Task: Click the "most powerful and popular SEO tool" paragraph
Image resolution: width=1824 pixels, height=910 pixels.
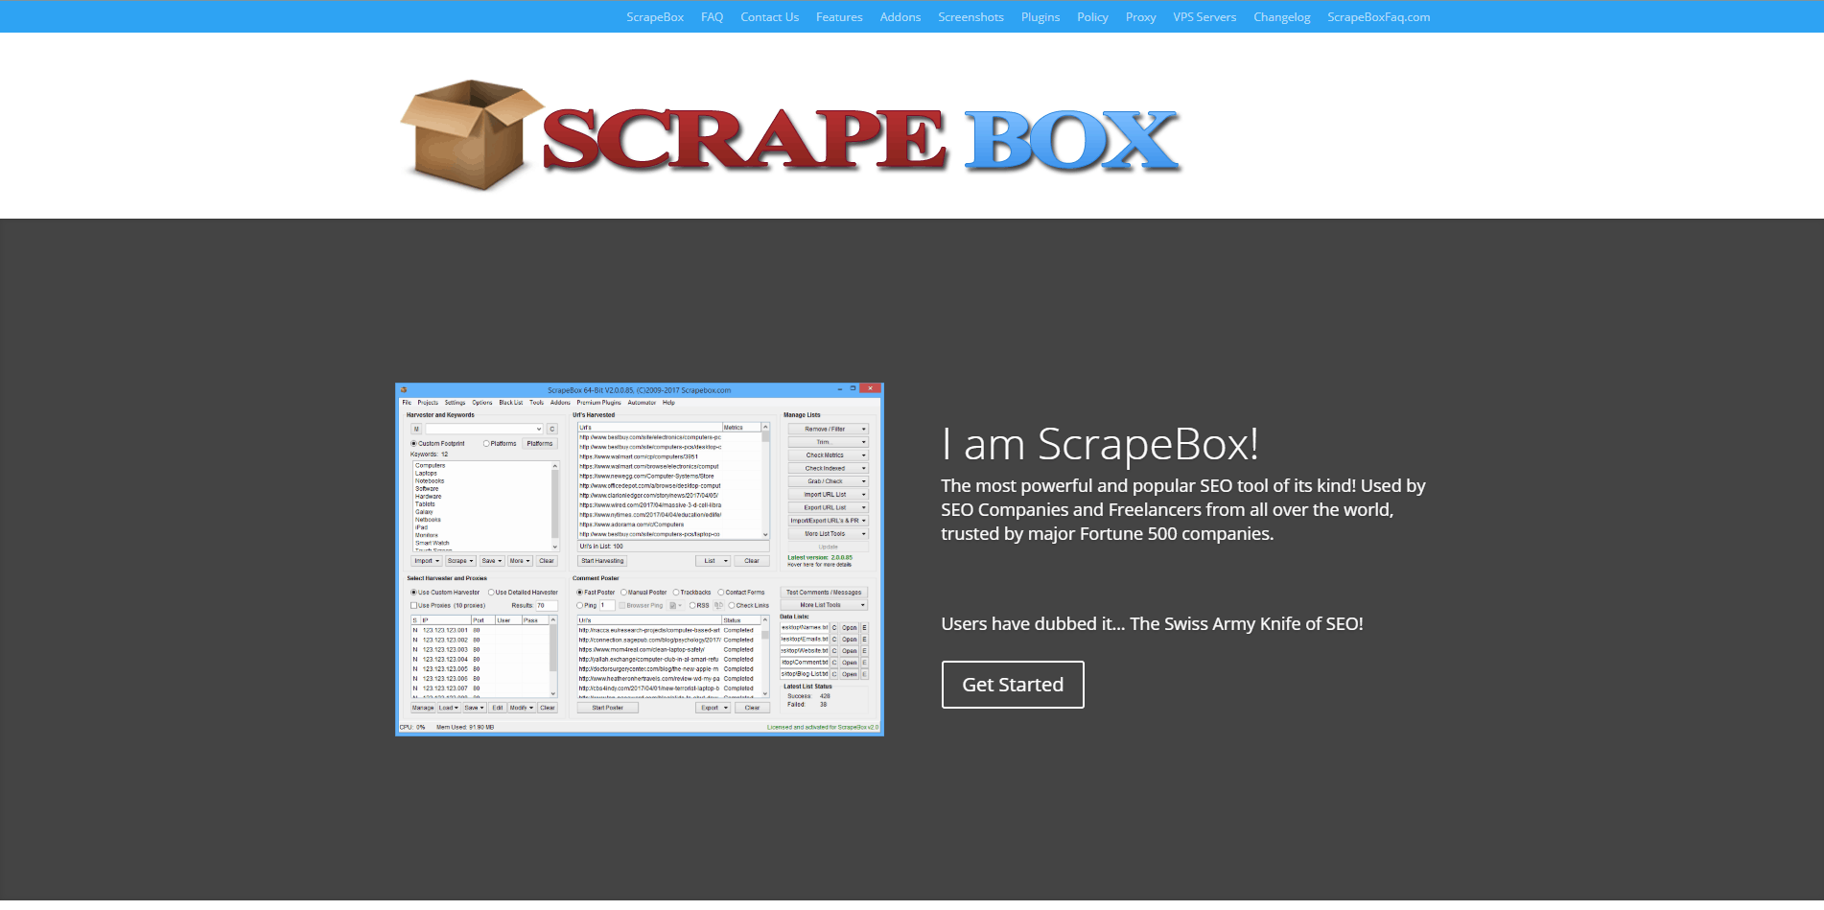Action: [1183, 510]
